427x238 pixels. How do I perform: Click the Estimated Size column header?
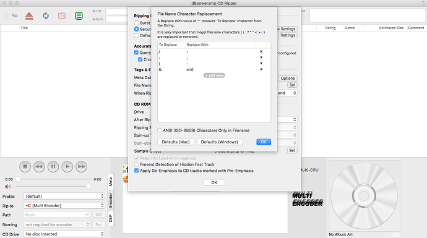pyautogui.click(x=391, y=28)
